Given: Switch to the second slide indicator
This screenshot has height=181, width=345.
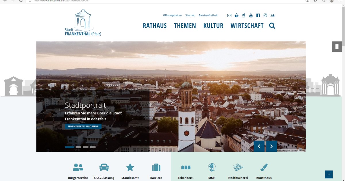Looking at the screenshot, I should [78, 147].
